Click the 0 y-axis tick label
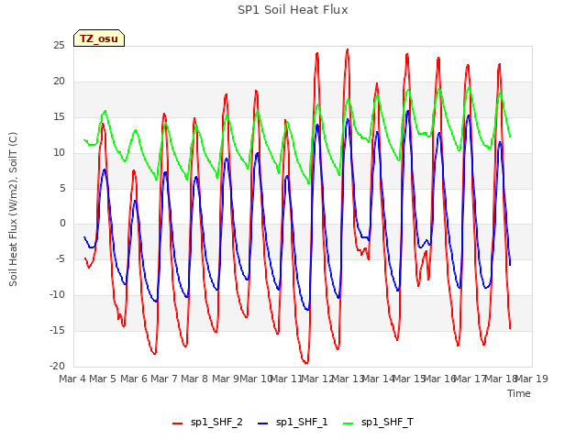587x440 pixels. pos(62,224)
